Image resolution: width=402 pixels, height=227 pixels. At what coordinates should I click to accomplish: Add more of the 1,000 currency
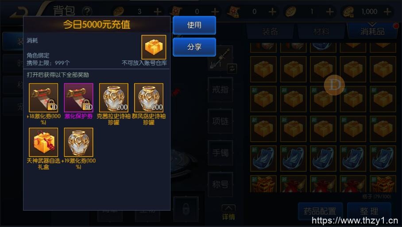point(387,11)
